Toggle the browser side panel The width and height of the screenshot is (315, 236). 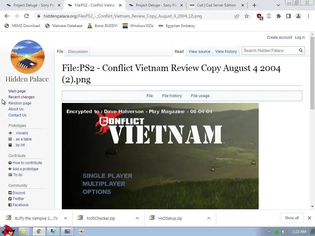point(289,16)
